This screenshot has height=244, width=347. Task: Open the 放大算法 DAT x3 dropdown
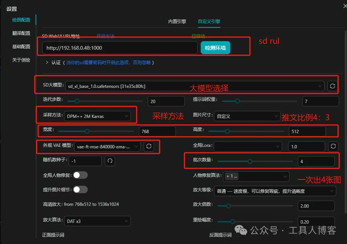click(97, 221)
